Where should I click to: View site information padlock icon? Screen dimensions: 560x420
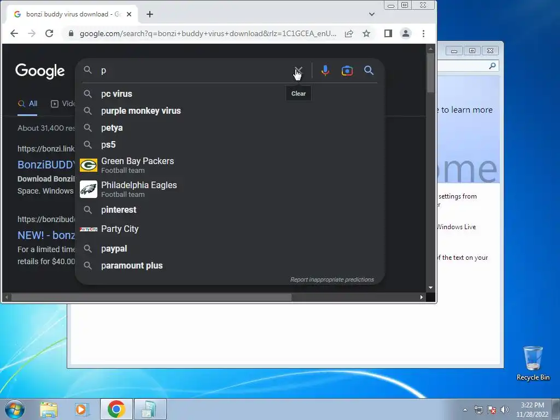(x=71, y=33)
